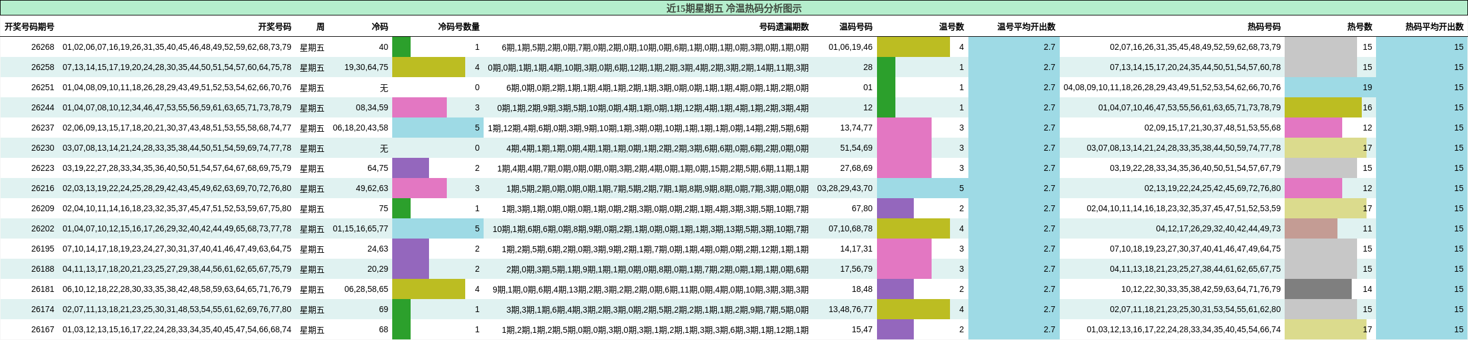Click the 冷码号数量 column header

pos(459,27)
